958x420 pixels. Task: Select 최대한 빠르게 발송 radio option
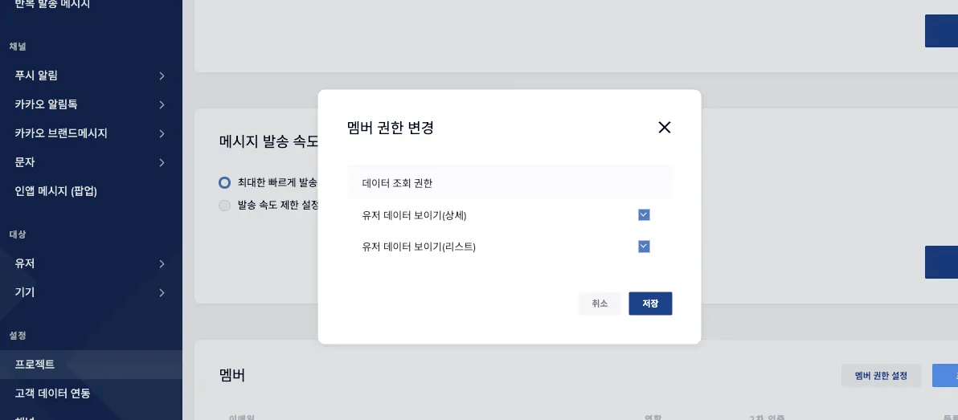point(225,182)
